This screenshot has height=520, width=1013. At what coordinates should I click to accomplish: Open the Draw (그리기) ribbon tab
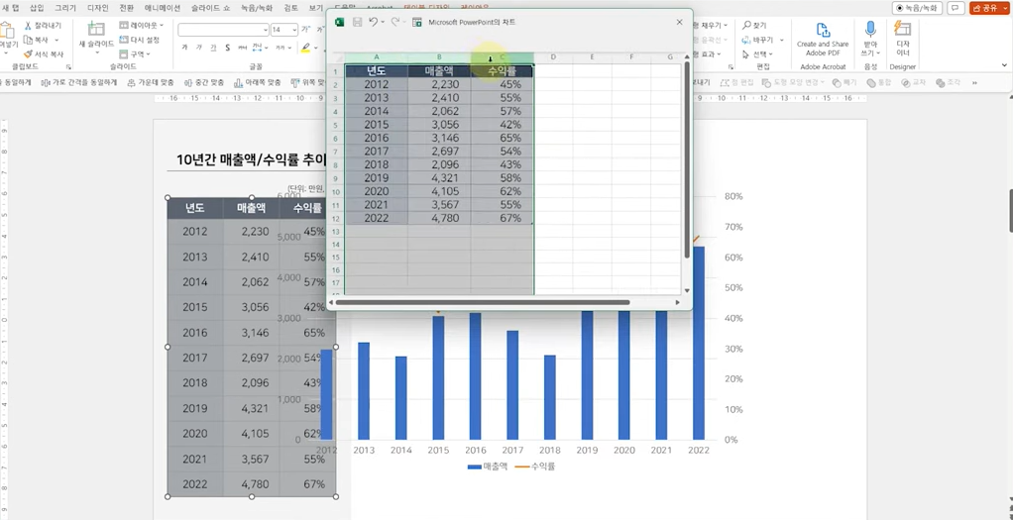[x=65, y=8]
